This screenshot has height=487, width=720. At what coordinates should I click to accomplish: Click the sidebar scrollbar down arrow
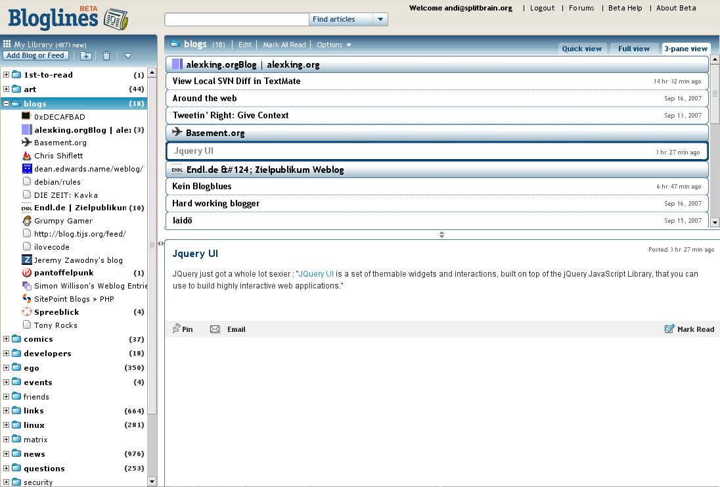click(x=152, y=482)
